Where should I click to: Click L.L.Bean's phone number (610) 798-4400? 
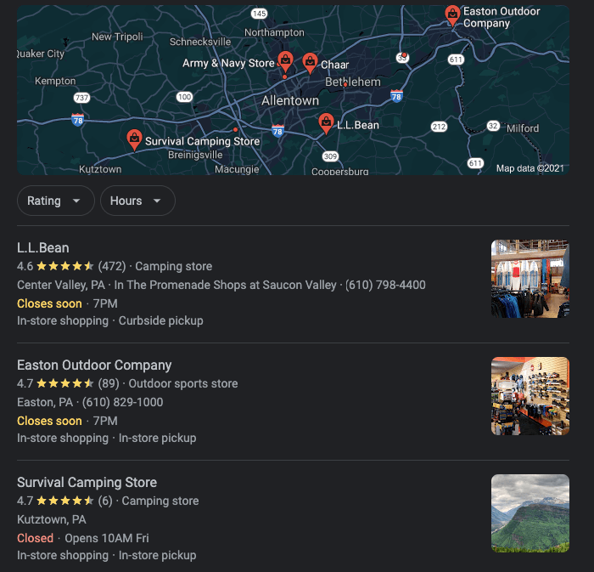(385, 285)
